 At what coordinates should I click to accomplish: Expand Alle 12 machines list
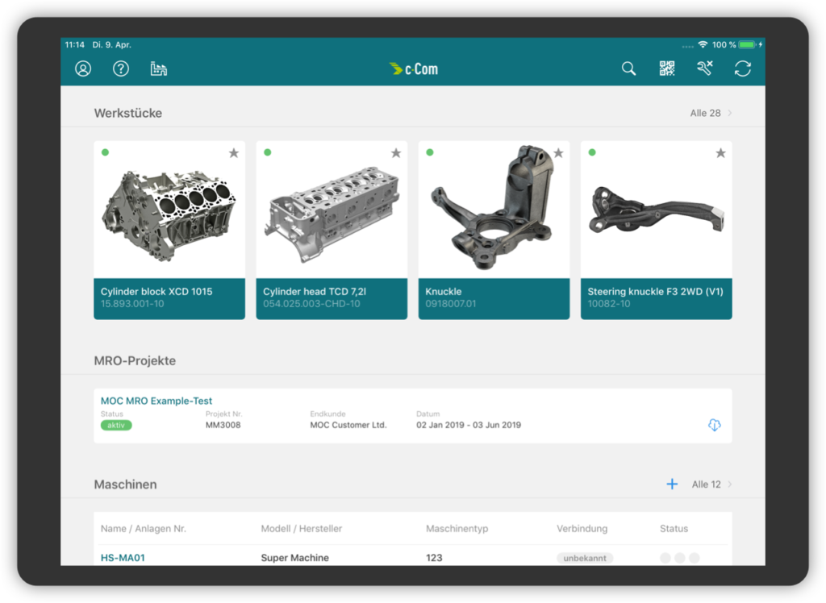[x=711, y=484]
